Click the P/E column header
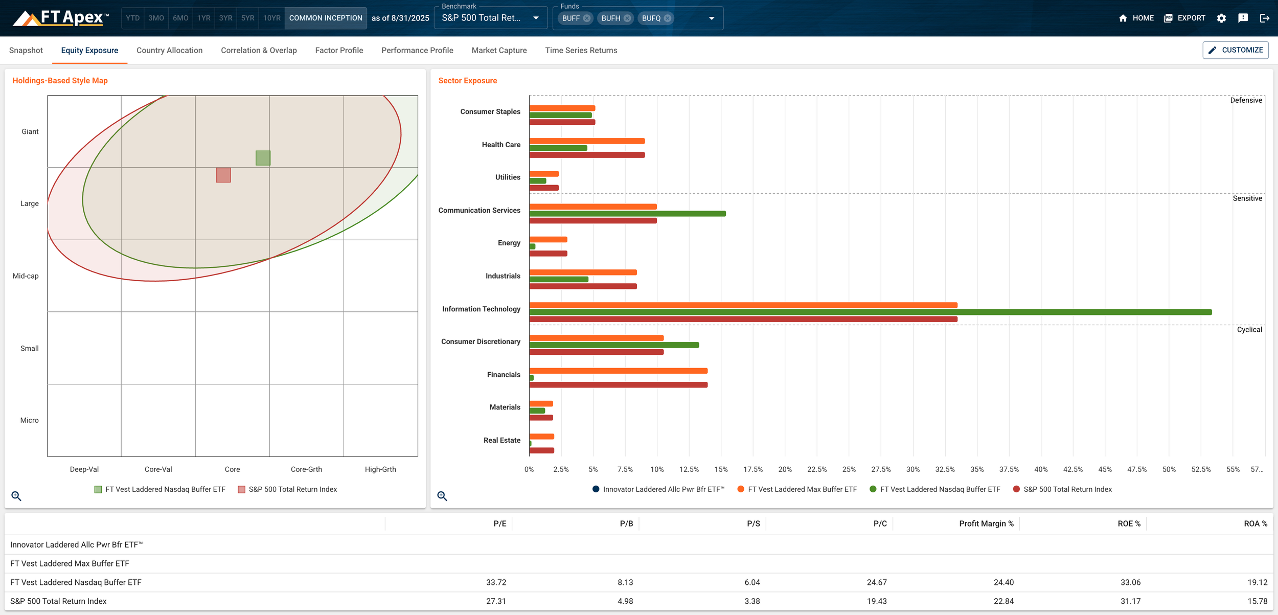The height and width of the screenshot is (615, 1278). pos(499,523)
